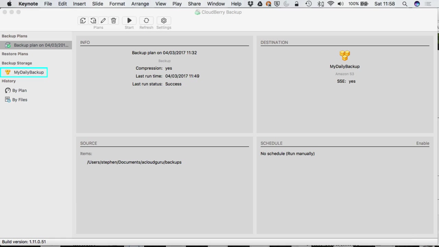Click the source path /Users/stephen/Documents/acloudguru/backups
Viewport: 439px width, 247px height.
(x=134, y=162)
